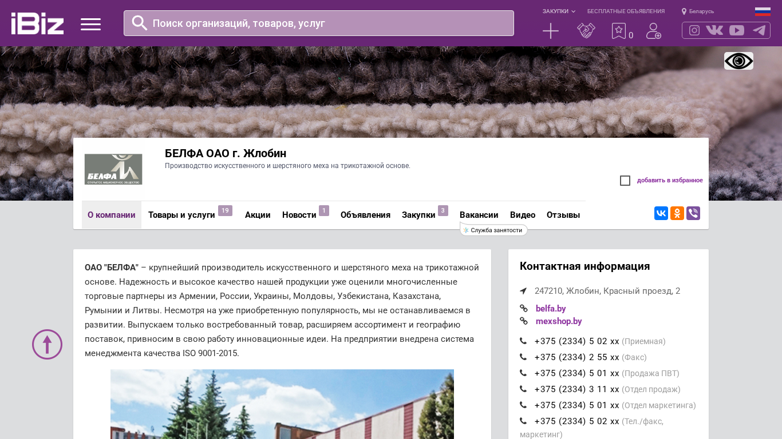
Task: Open the О компании tab
Action: tap(112, 215)
